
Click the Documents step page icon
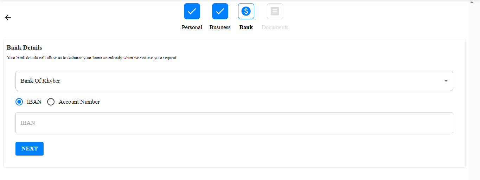tap(275, 11)
